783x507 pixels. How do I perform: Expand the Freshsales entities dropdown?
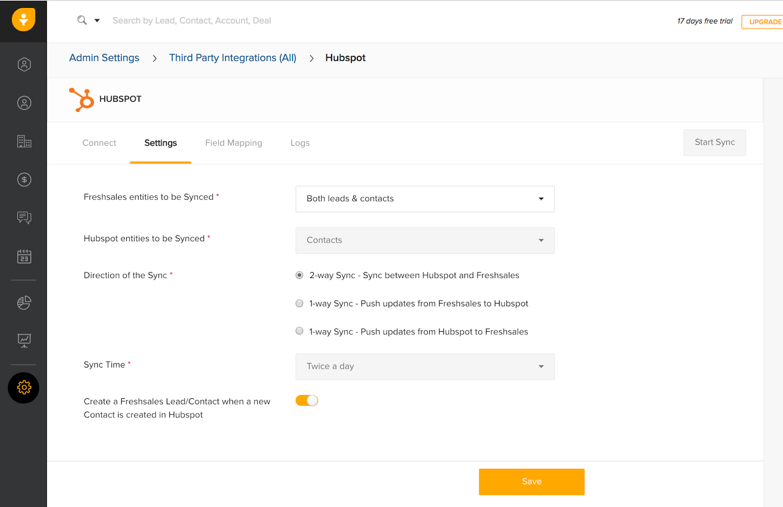coord(425,199)
